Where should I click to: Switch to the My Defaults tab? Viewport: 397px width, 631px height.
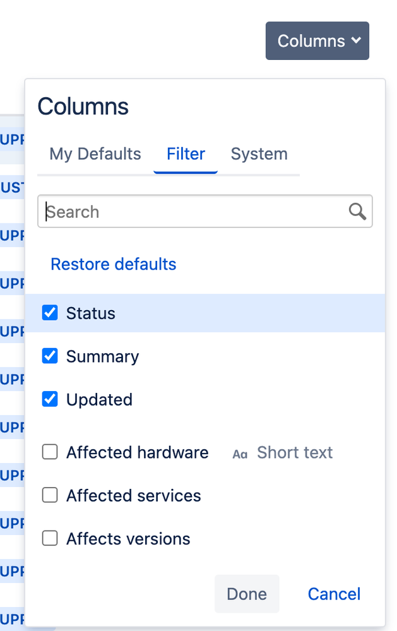tap(95, 154)
